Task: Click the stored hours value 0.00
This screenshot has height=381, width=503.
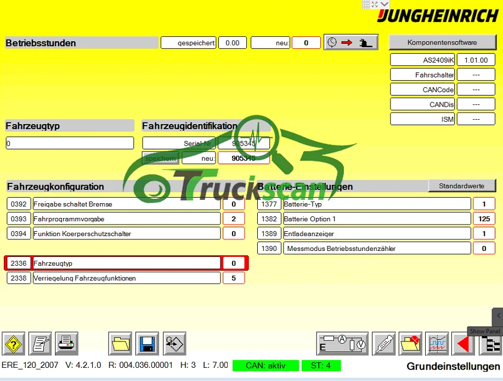Action: [233, 43]
